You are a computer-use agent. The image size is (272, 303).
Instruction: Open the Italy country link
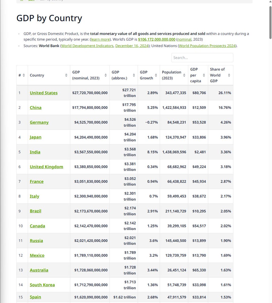tap(35, 196)
